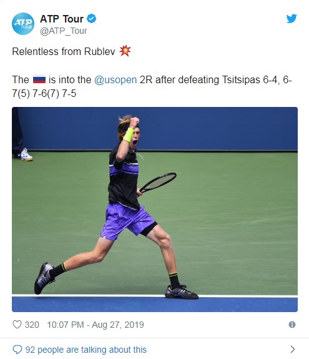Screen dimensions: 309x359
Task: Click the Russian flag emoji
Action: click(x=39, y=79)
